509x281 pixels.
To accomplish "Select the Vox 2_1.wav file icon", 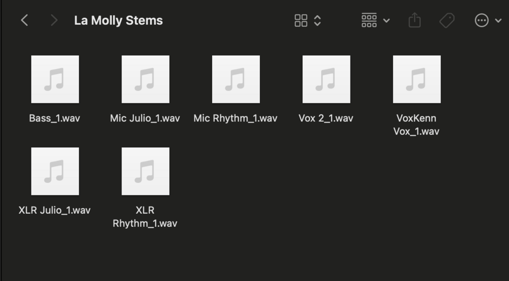I will [x=326, y=79].
